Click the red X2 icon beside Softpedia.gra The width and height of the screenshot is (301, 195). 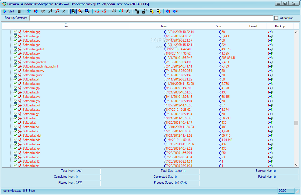pos(20,58)
